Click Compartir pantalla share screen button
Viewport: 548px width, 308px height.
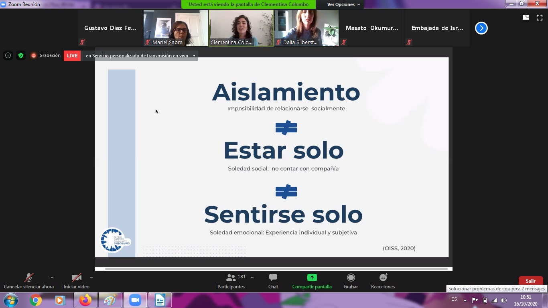[312, 282]
